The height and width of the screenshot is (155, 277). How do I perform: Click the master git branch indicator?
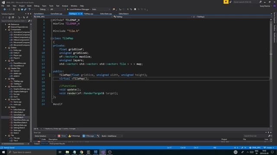coord(269,148)
